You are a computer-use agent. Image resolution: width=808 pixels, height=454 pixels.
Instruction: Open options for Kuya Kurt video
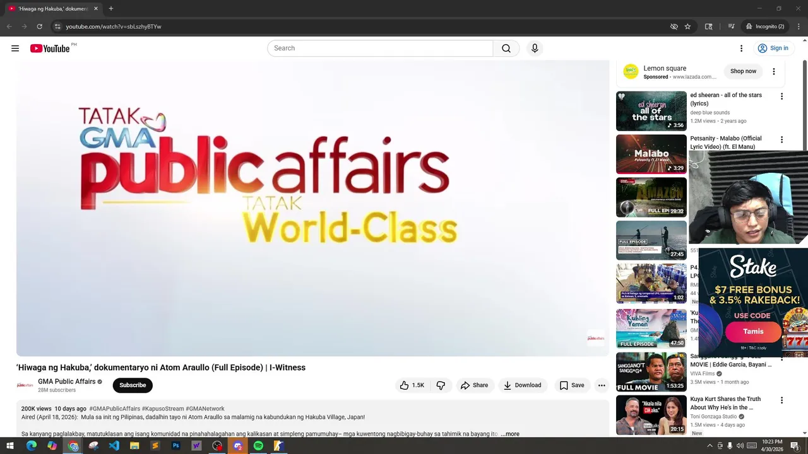click(781, 400)
